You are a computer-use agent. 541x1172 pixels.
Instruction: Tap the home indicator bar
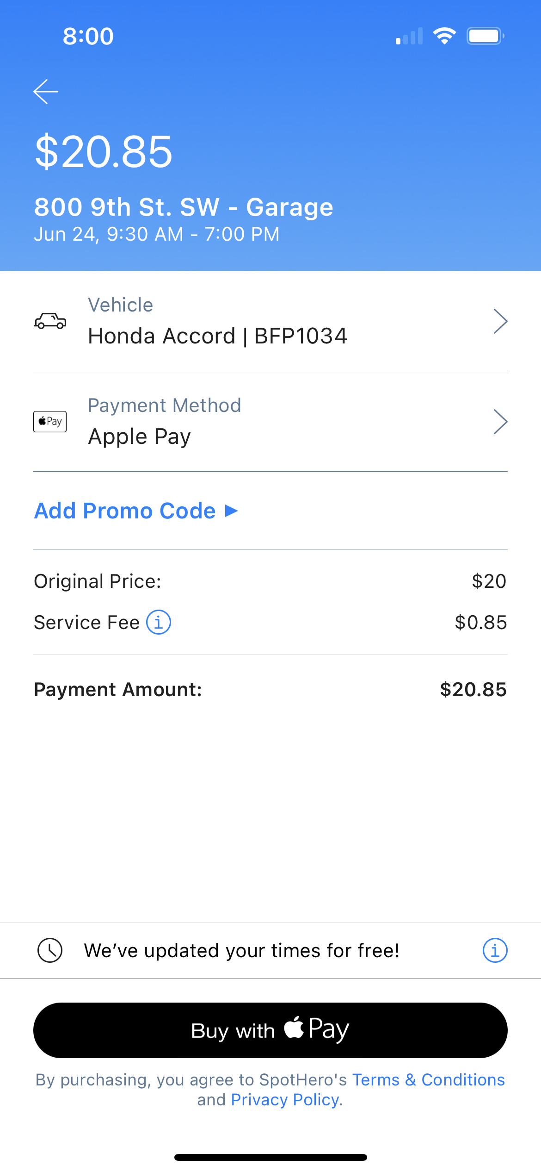click(x=270, y=1157)
